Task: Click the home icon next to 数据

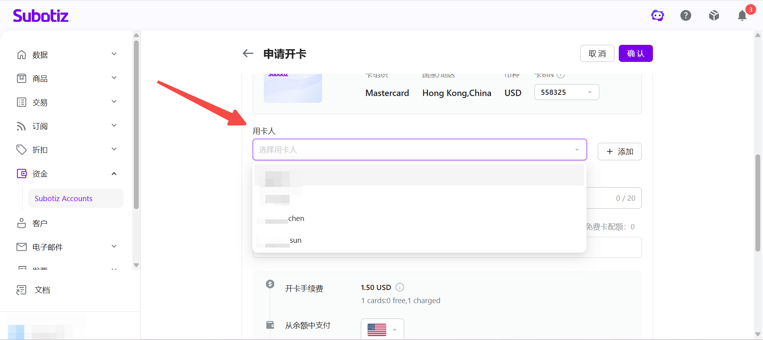Action: click(x=21, y=54)
